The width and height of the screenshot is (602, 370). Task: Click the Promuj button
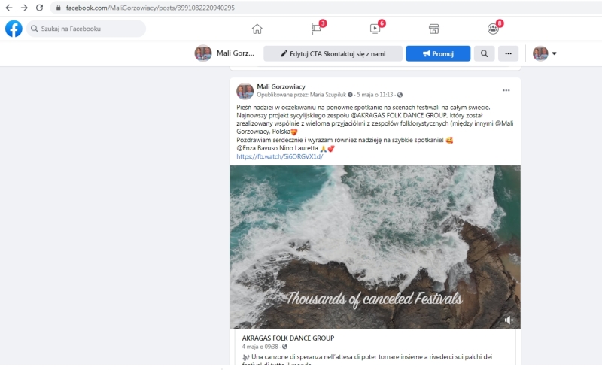(438, 53)
